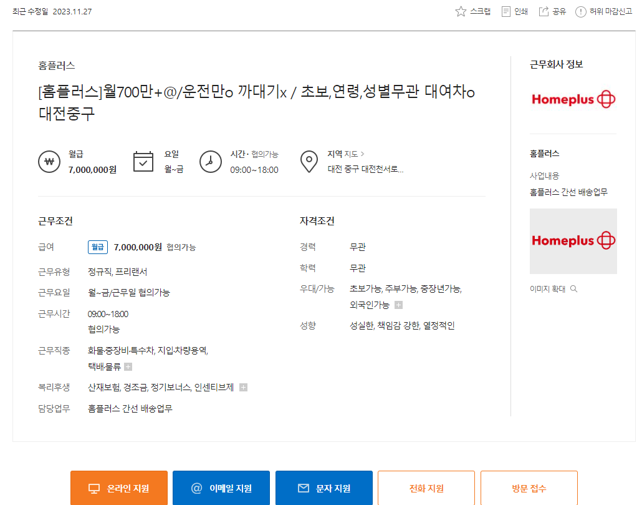Expand more preferences after 외국인가능

pos(398,305)
